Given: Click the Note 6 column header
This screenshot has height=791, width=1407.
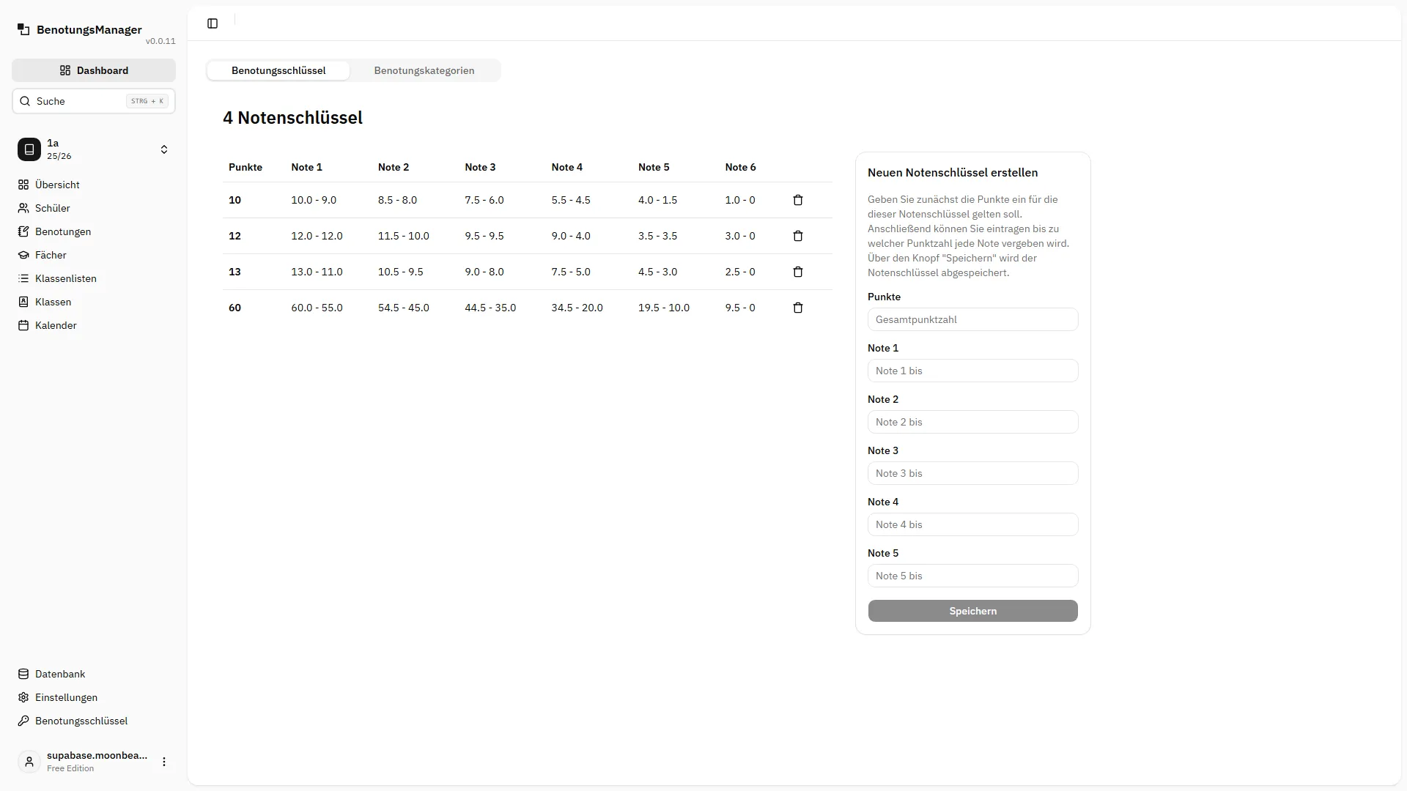Looking at the screenshot, I should (740, 167).
